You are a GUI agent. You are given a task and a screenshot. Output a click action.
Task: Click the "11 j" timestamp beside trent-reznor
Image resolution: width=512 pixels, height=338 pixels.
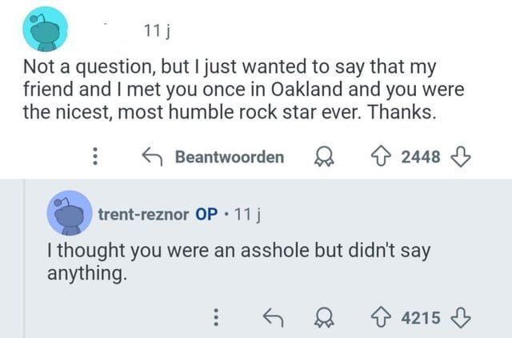254,214
